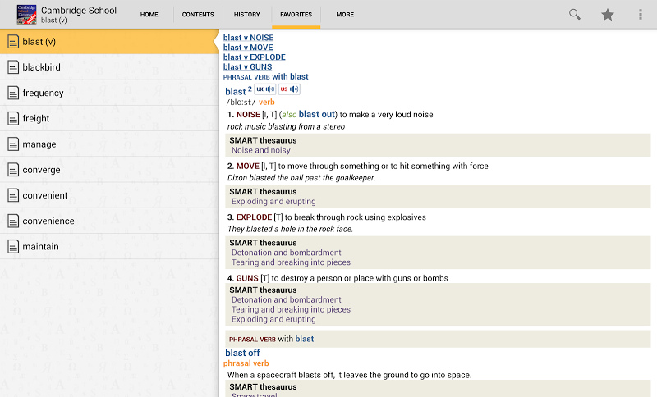Open the HISTORY tab

(247, 14)
